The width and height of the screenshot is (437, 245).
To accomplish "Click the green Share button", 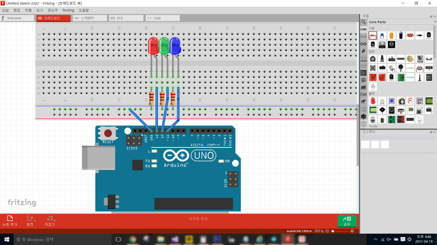I will point(347,221).
